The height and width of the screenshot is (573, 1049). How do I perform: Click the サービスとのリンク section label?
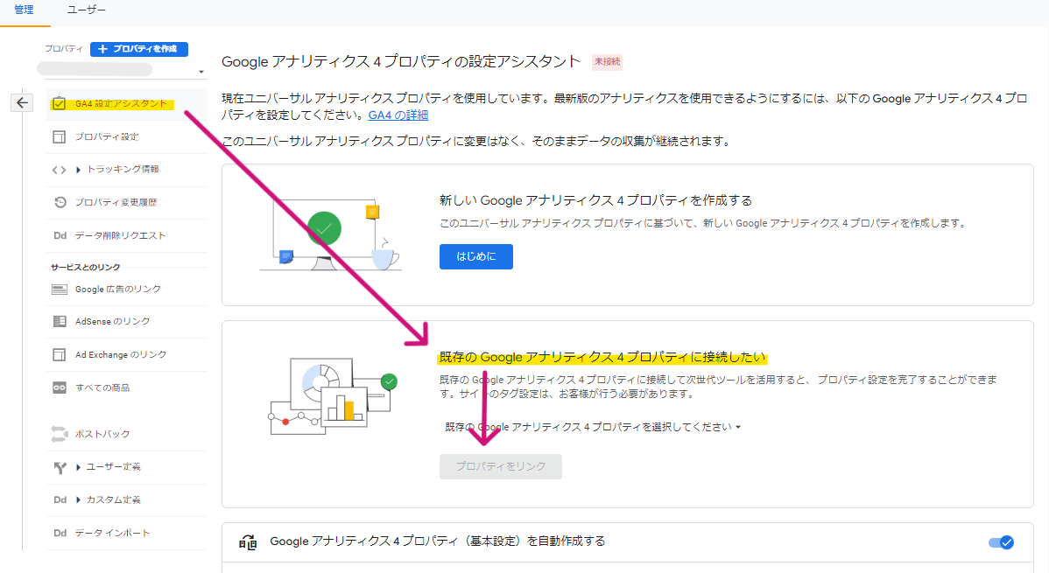pyautogui.click(x=86, y=267)
